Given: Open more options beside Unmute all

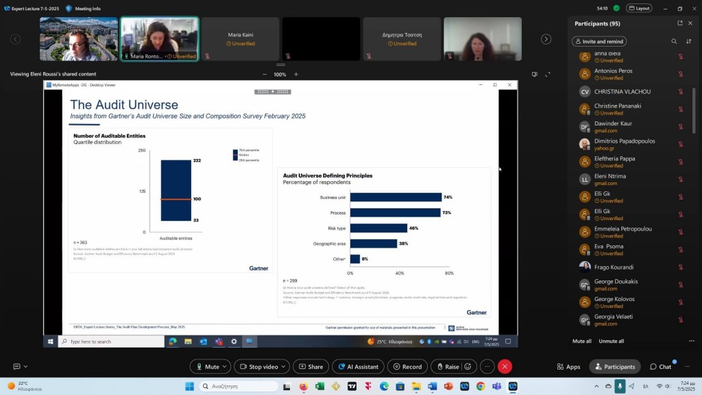Looking at the screenshot, I should 691,342.
